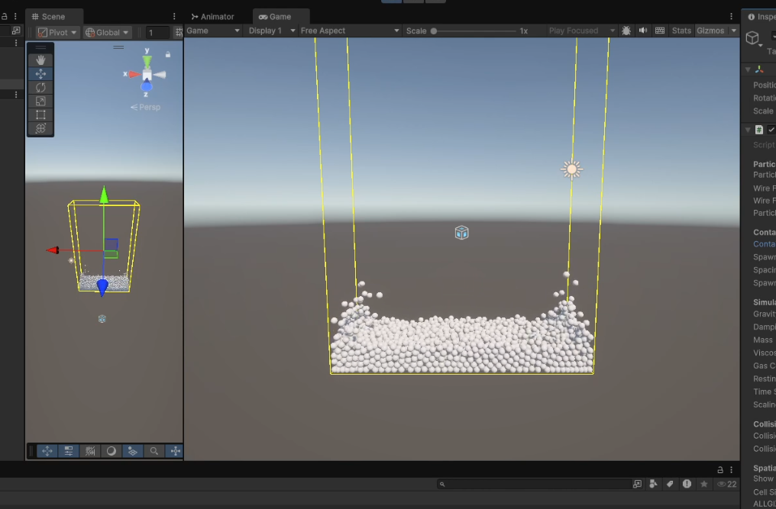Toggle grid visibility icon in bottom overlay

90,451
